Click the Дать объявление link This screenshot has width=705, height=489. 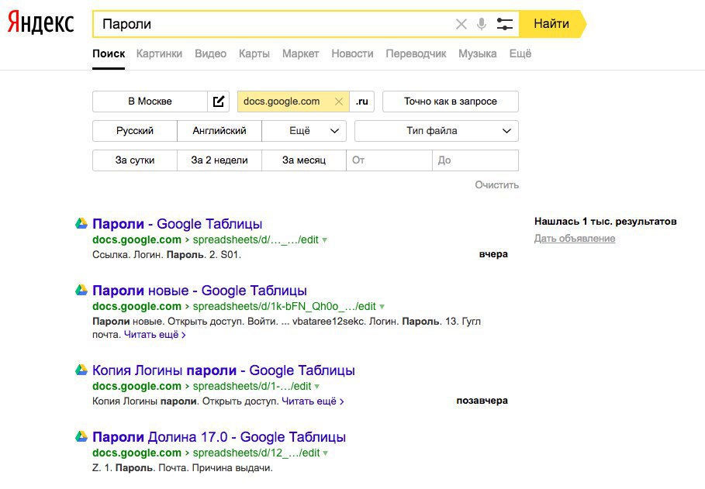575,238
